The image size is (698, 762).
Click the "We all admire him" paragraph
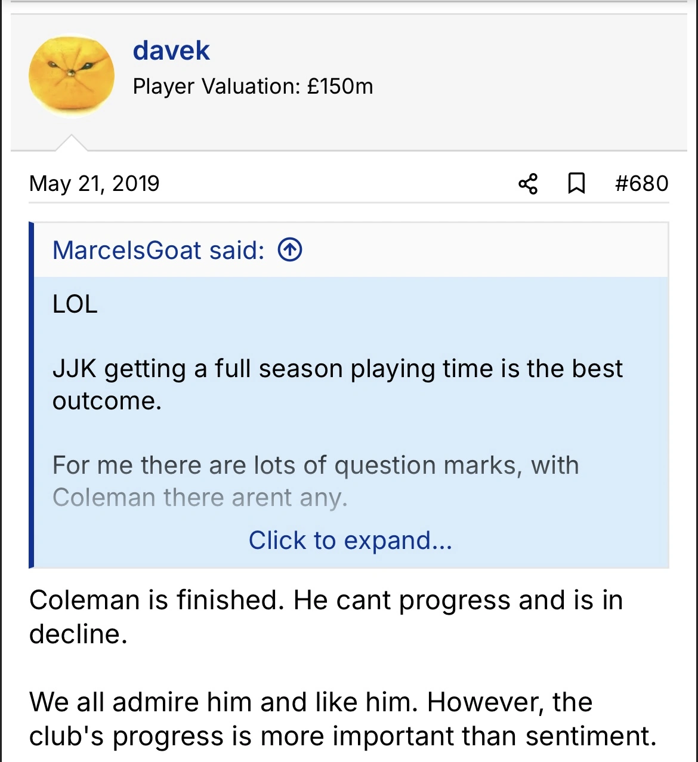[x=310, y=702]
